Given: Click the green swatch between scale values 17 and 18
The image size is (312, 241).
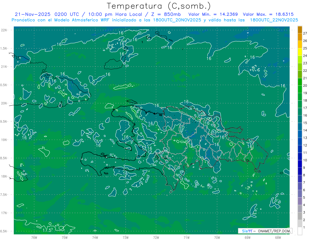Looking at the screenshot, I should 300,104.
